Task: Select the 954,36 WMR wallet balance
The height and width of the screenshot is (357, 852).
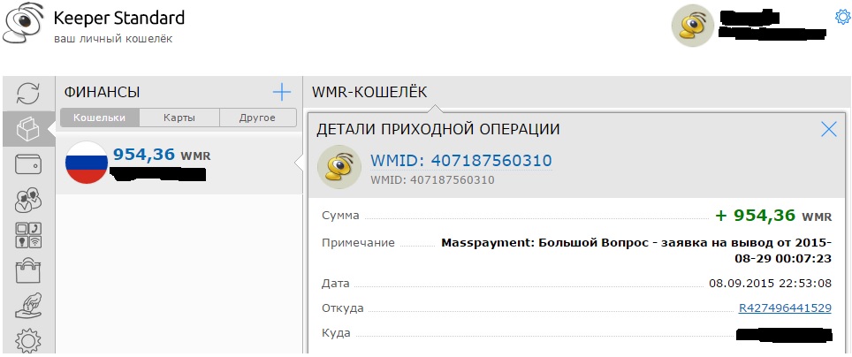Action: 162,155
